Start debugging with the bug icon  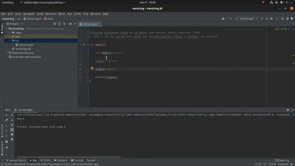coord(267,18)
